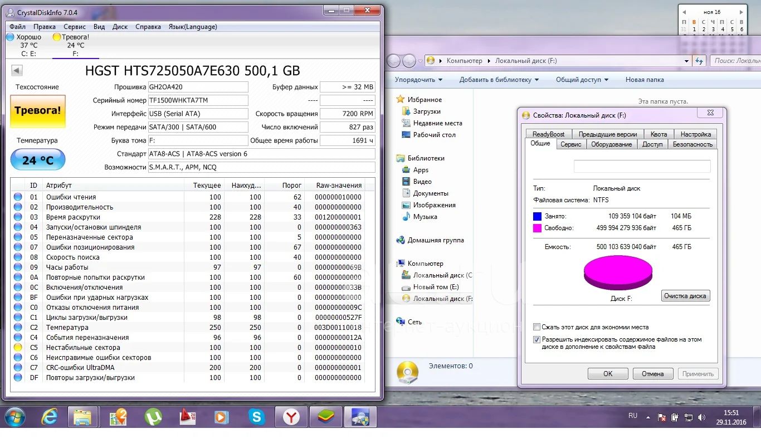Click the next month arrow on calendar gadget
Image resolution: width=761 pixels, height=448 pixels.
tap(742, 12)
